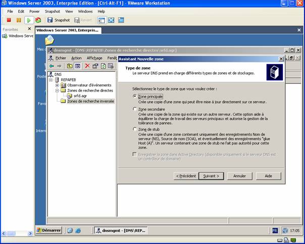
Task: Click the dnsmgmt window system menu icon
Action: tap(50, 51)
